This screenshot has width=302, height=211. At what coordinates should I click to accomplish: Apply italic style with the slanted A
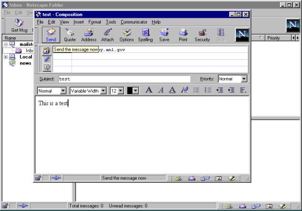point(161,90)
